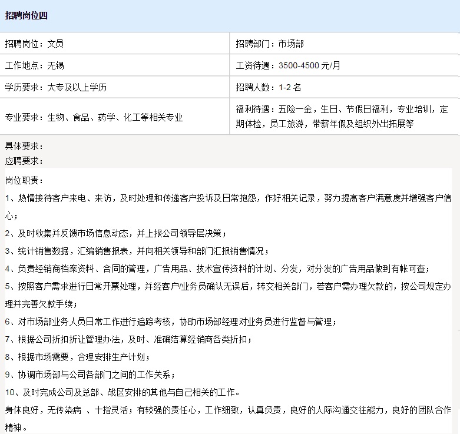Click the 招聘岗位：文员 cell
Image resolution: width=460 pixels, height=434 pixels.
35,44
